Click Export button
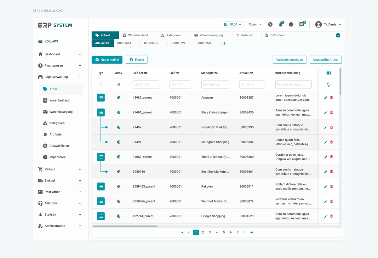 pos(137,60)
